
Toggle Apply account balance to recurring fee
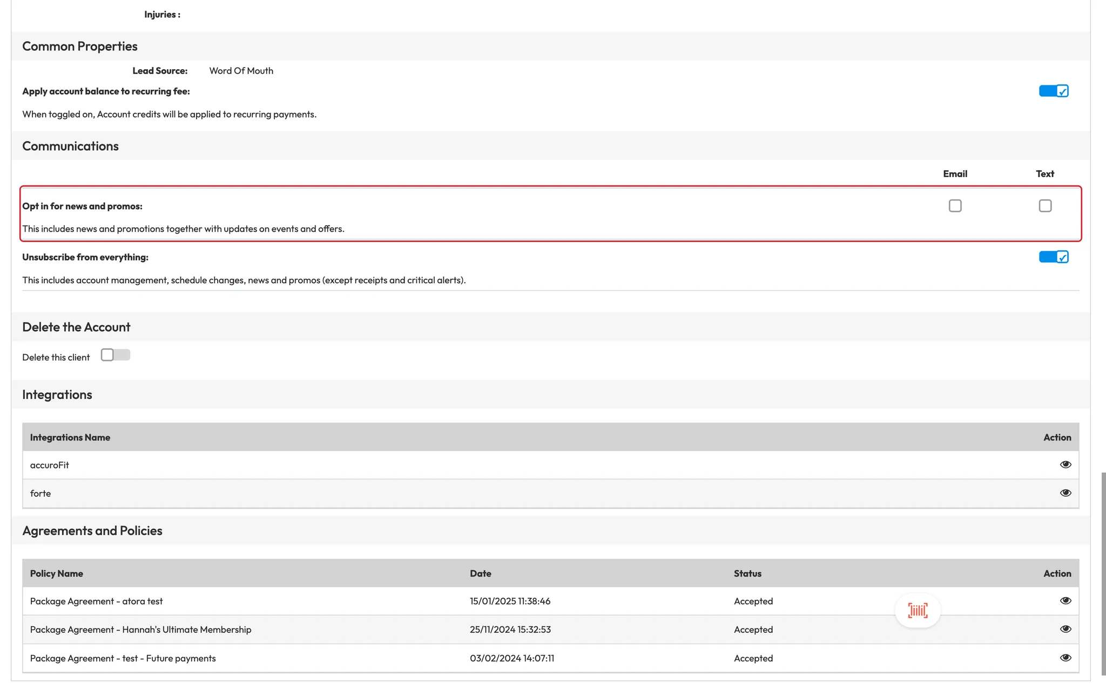pyautogui.click(x=1053, y=91)
